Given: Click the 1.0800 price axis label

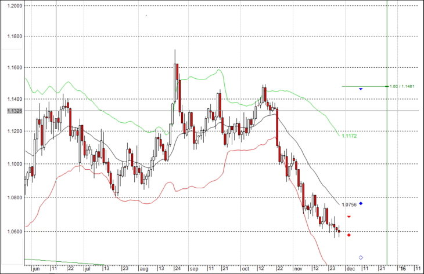Looking at the screenshot, I should tap(15, 198).
